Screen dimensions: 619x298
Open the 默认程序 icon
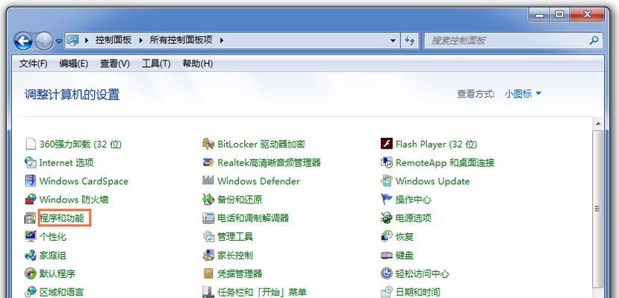(31, 273)
